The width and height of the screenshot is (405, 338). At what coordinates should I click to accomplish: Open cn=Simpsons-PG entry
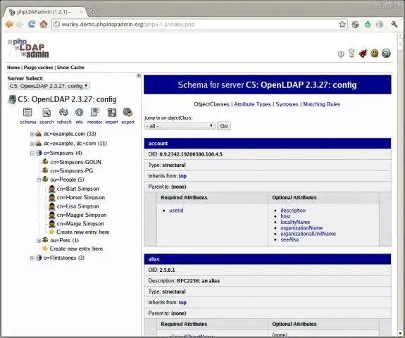[72, 171]
